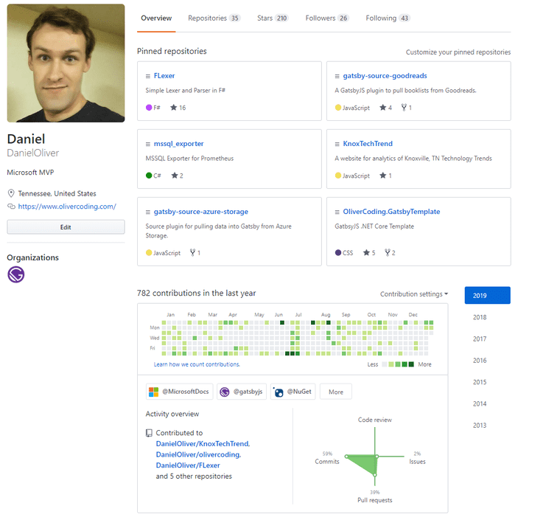The width and height of the screenshot is (560, 520).
Task: Switch to the Repositories tab
Action: click(214, 18)
